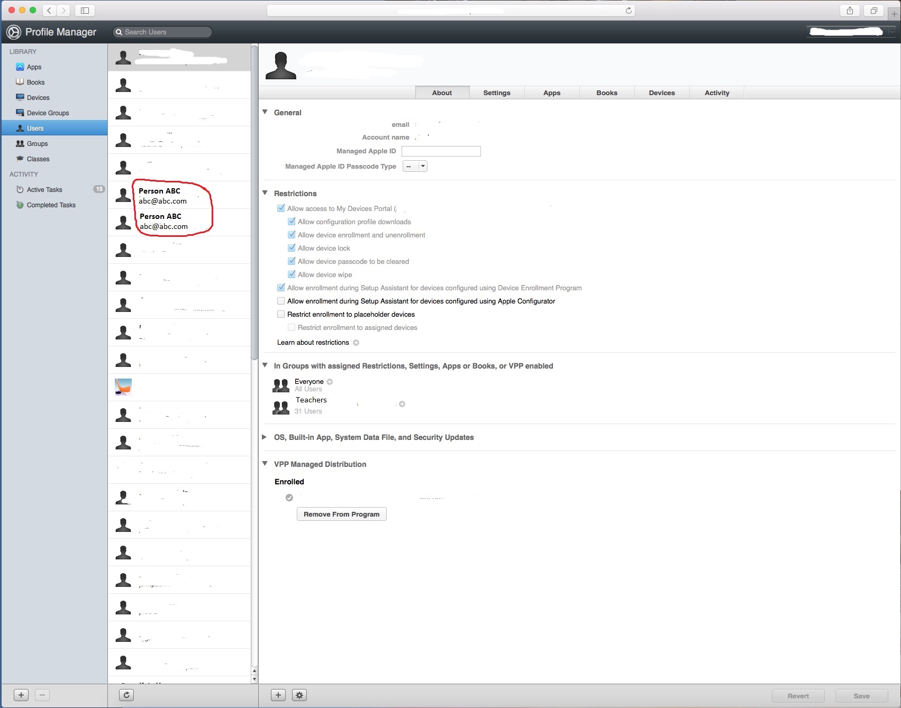Open a new Safari tab
901x708 pixels.
pyautogui.click(x=894, y=14)
